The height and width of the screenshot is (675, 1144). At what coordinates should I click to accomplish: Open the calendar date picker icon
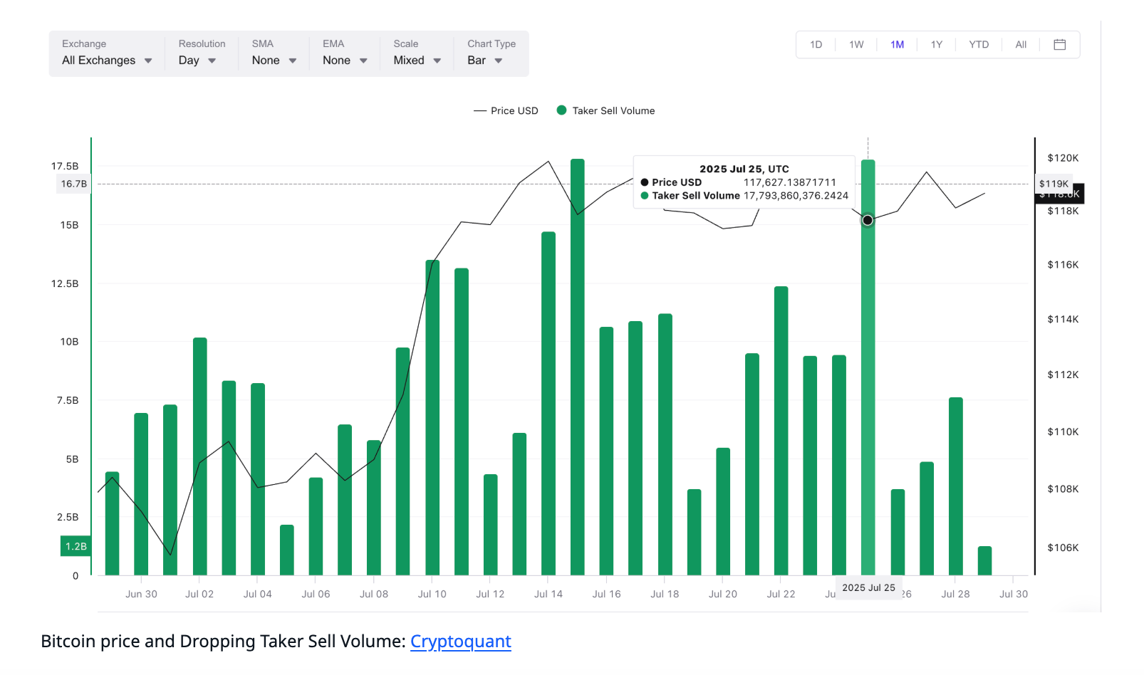[1059, 45]
